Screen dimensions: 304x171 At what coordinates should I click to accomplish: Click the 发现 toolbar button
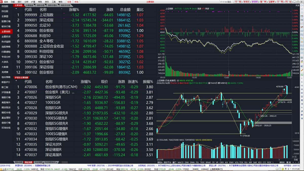coord(69,2)
